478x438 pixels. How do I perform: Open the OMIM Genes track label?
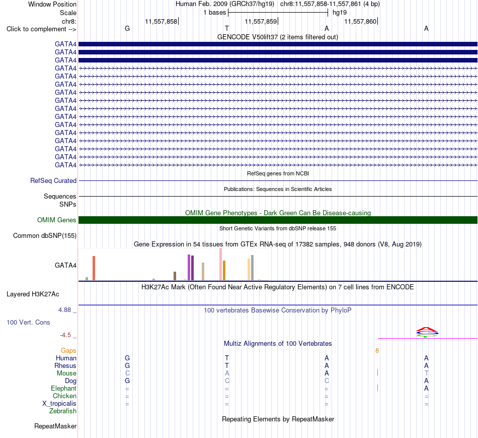pos(56,220)
